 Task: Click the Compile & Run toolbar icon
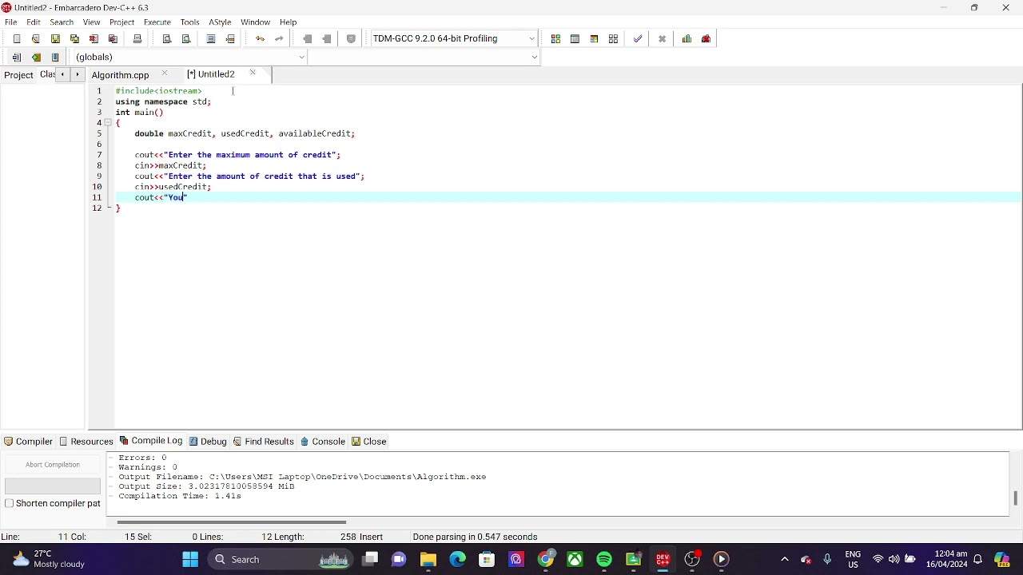click(594, 38)
